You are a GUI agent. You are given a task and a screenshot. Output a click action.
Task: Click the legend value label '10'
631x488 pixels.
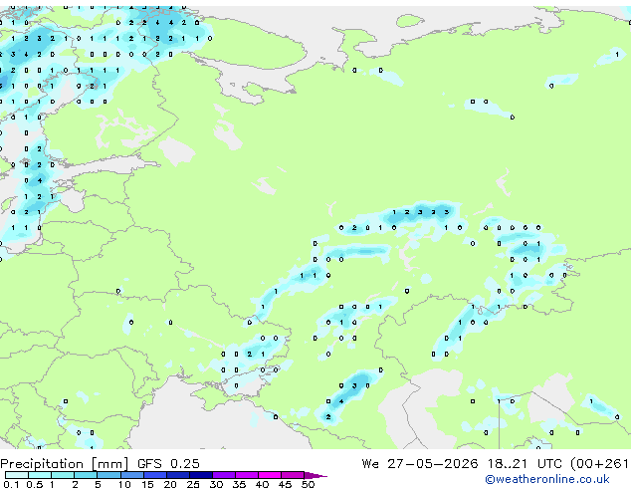click(x=124, y=484)
